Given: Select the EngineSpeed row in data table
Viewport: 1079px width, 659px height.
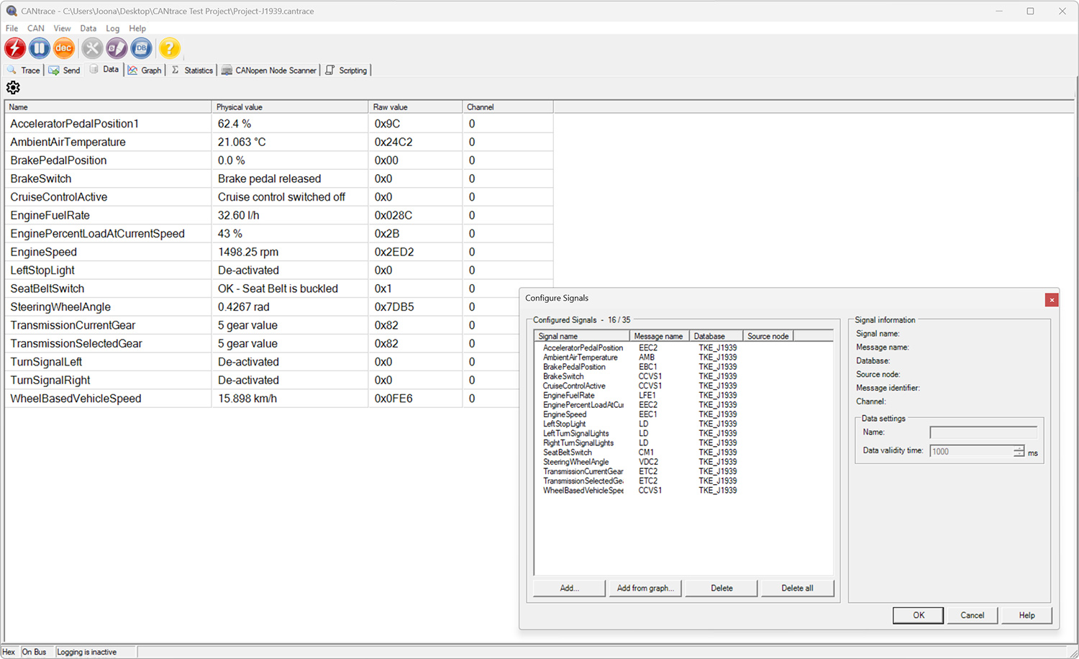Looking at the screenshot, I should [x=279, y=252].
